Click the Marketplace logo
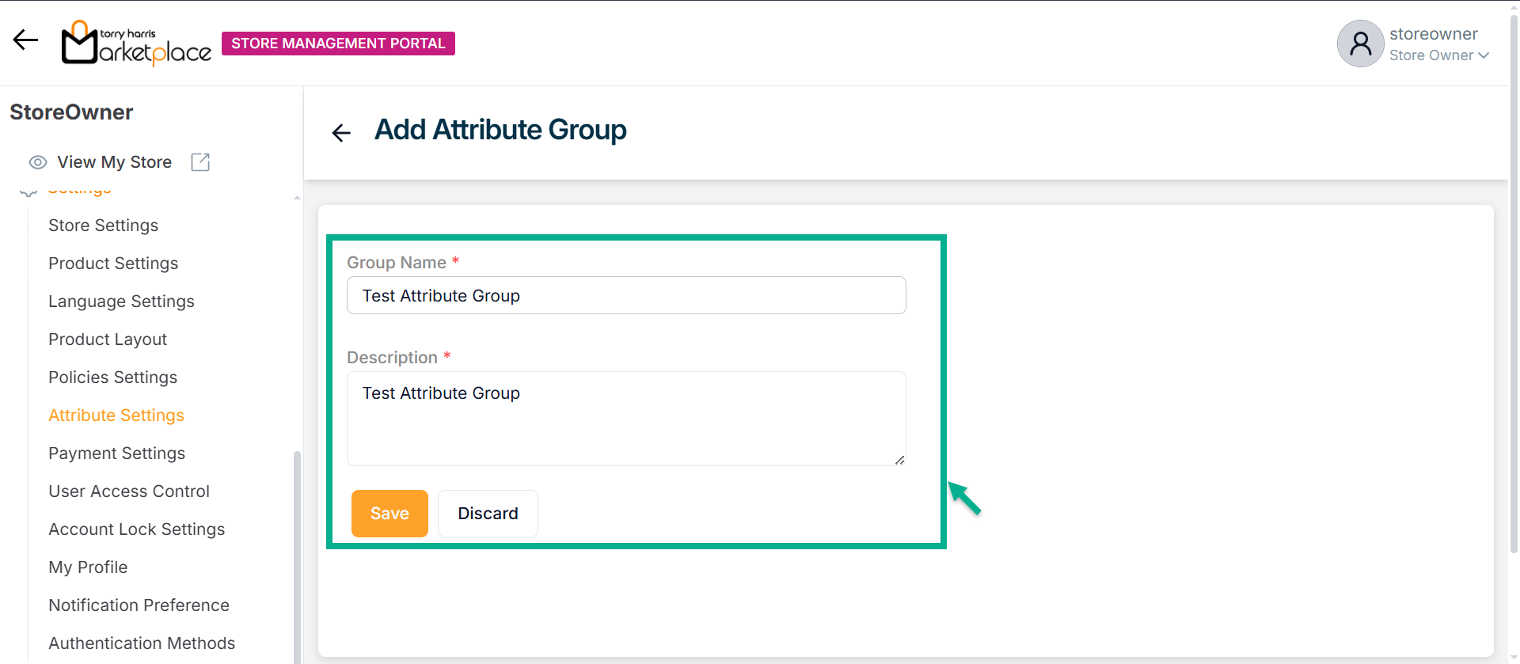The image size is (1520, 664). (136, 44)
